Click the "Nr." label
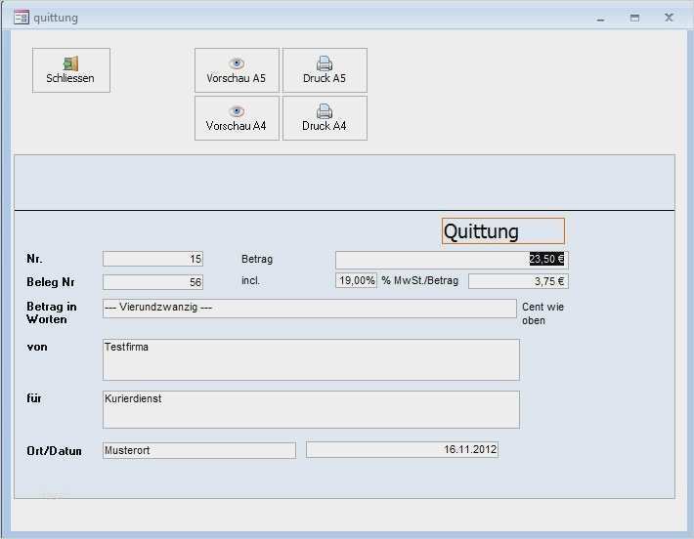This screenshot has width=694, height=539. click(34, 259)
